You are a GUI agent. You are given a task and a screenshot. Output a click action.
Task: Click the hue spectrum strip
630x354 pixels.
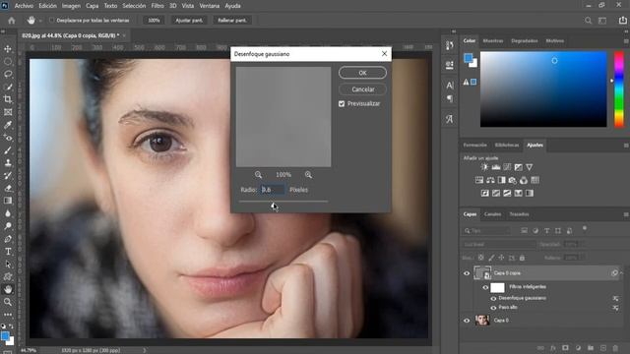click(619, 89)
